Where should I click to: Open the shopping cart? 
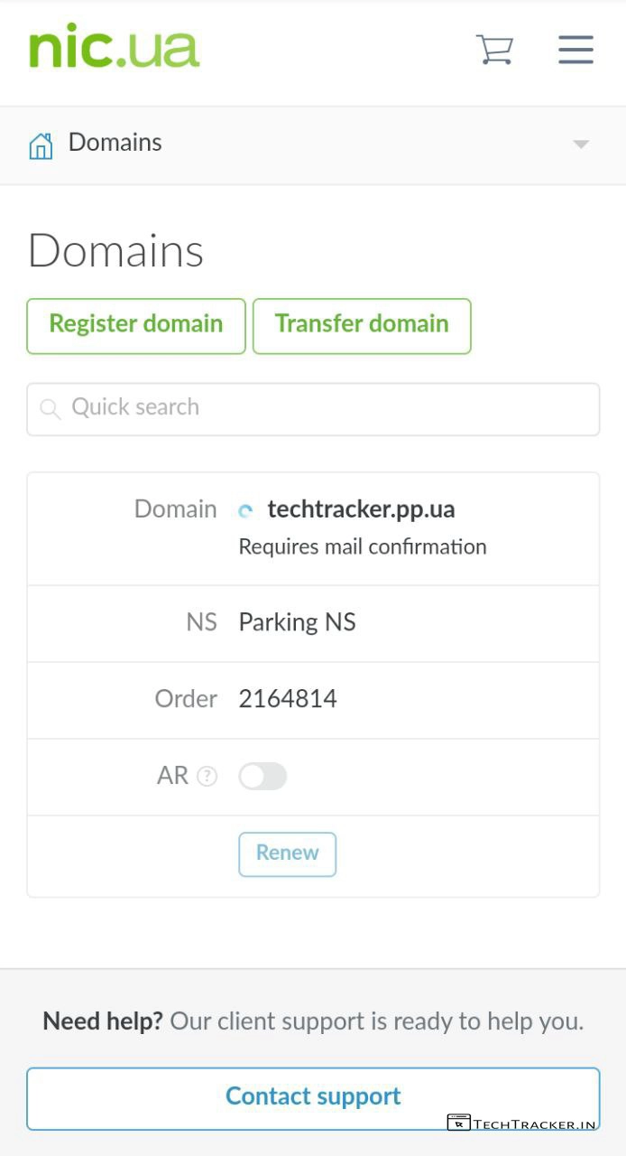(494, 49)
